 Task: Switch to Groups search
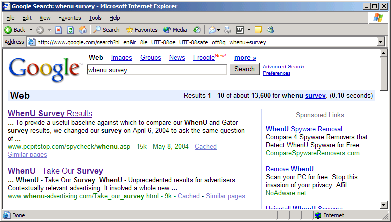click(x=151, y=58)
